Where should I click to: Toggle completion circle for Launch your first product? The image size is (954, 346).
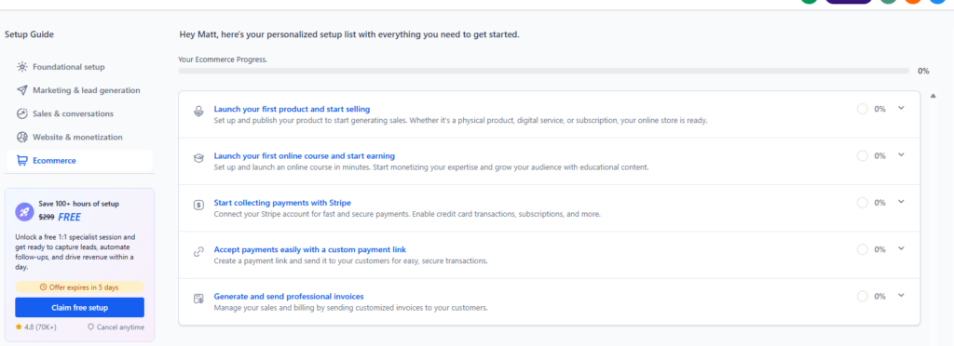tap(862, 109)
